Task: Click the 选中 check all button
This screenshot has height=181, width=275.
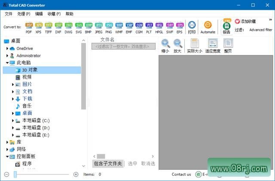Action: click(x=132, y=164)
